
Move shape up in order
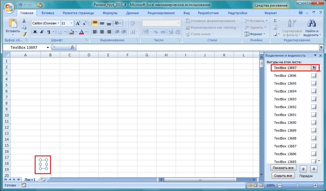(303, 169)
